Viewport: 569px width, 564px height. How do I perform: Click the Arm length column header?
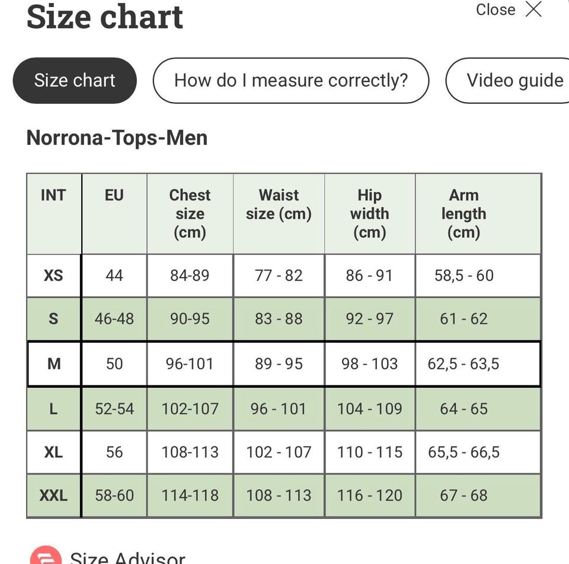coord(463,214)
